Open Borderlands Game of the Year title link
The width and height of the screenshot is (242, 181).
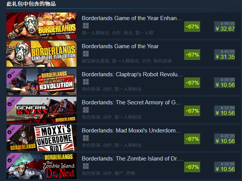120,46
